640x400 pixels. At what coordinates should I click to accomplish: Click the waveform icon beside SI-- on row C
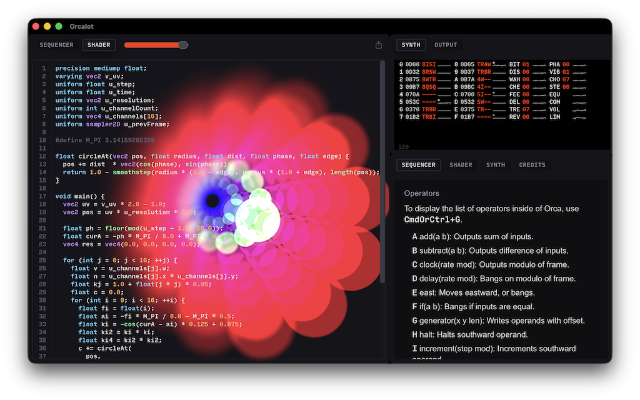coord(498,94)
